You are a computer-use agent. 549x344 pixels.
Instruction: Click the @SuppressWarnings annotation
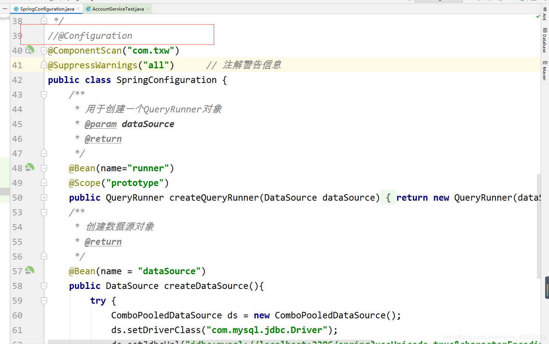(x=93, y=65)
